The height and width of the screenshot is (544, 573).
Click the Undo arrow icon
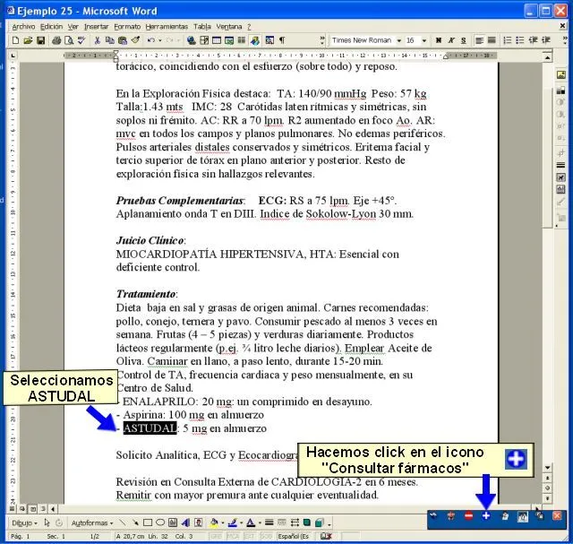(151, 40)
